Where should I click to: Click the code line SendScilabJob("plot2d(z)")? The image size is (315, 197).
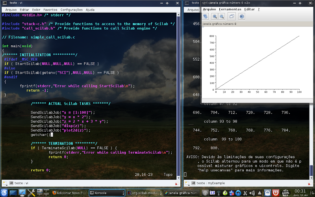tap(61, 130)
